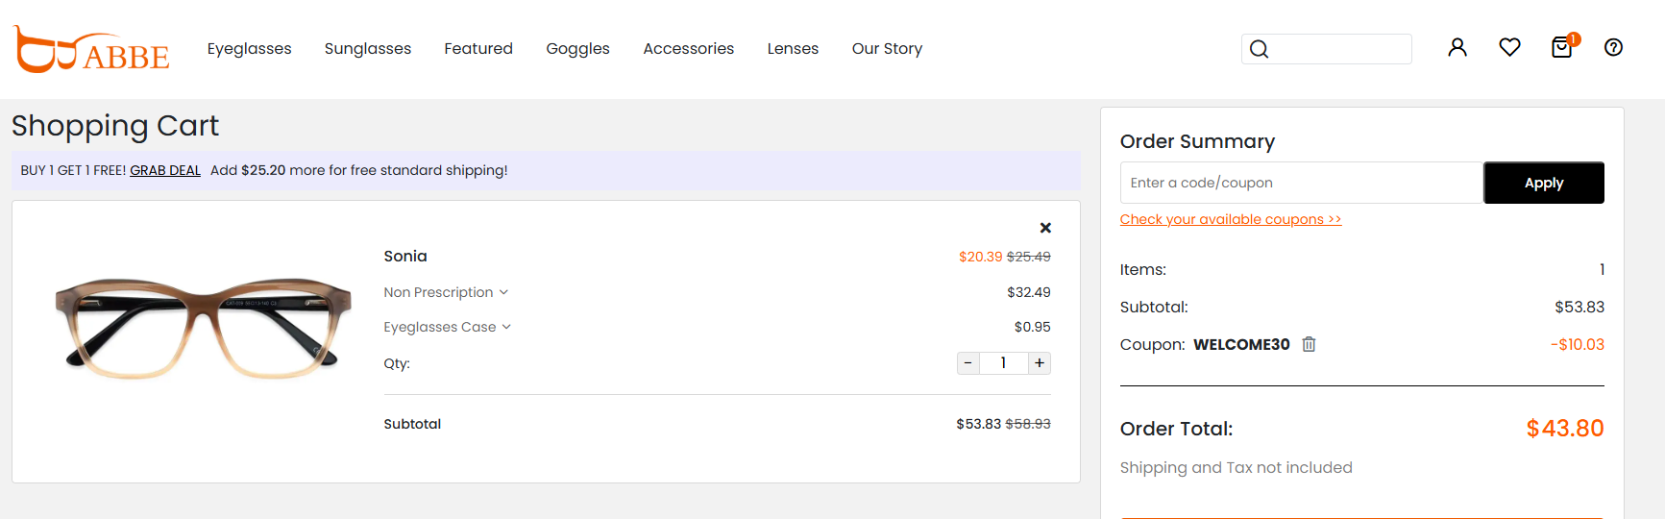This screenshot has width=1665, height=519.
Task: Click the GRAB DEAL link
Action: coord(165,170)
